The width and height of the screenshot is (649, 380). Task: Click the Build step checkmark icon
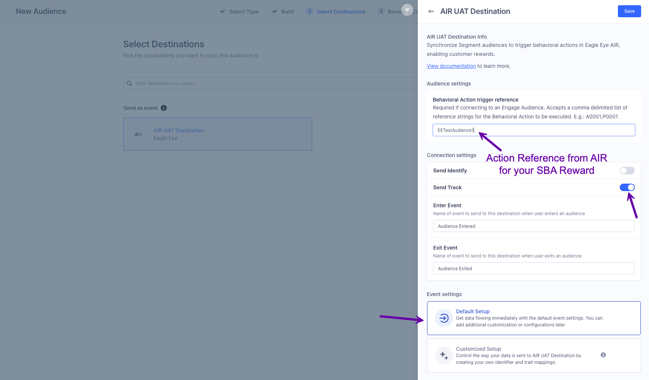[x=274, y=11]
